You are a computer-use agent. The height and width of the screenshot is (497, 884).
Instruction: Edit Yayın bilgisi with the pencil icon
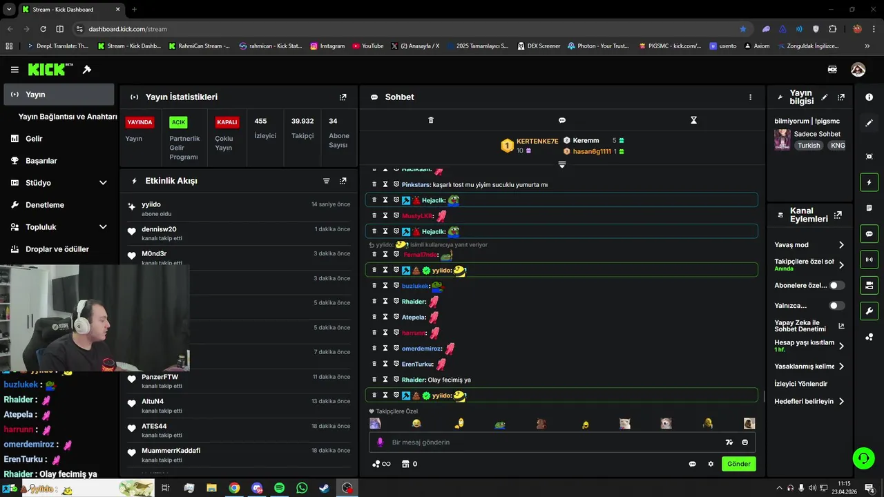click(825, 97)
